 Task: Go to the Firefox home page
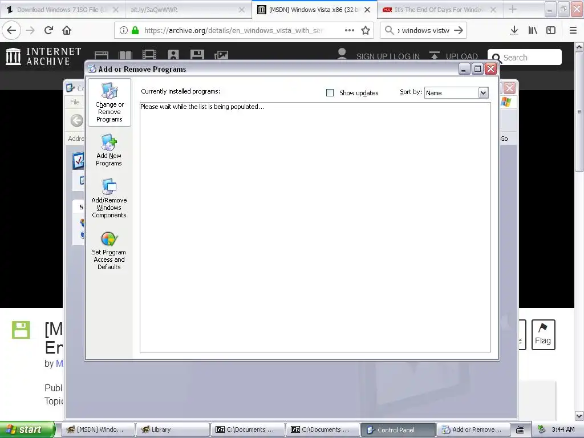click(67, 31)
